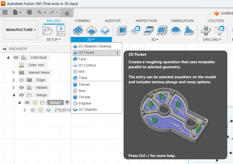Collapse the Setup1 tree node
This screenshot has width=233, height=164.
(19, 102)
